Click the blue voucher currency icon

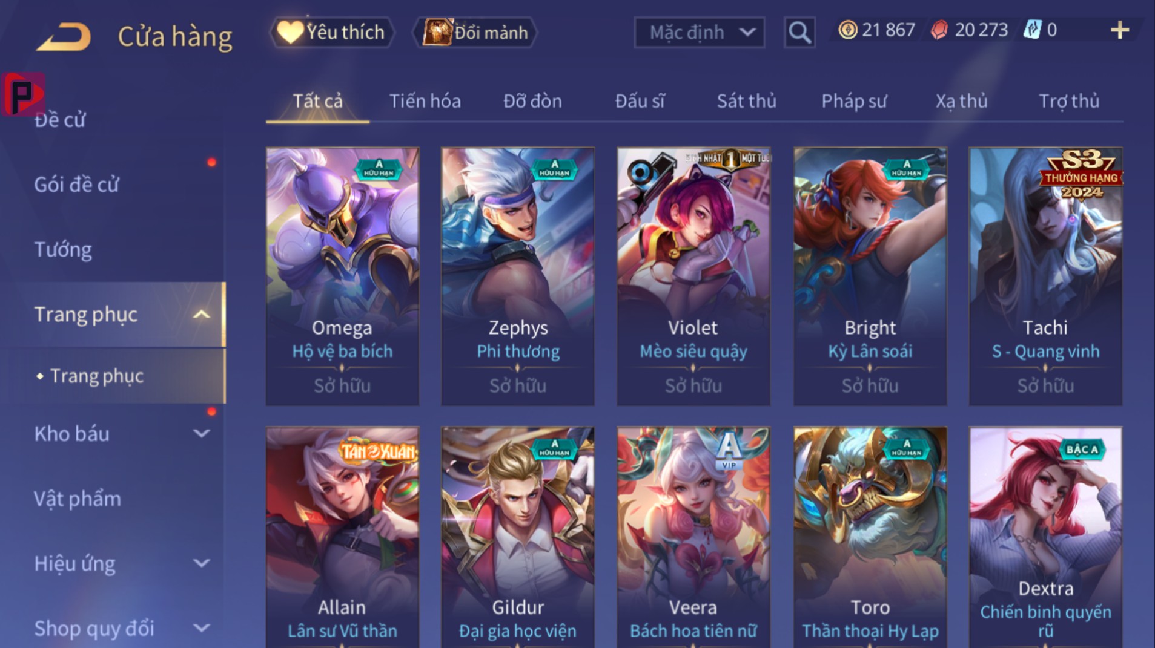pyautogui.click(x=1032, y=30)
